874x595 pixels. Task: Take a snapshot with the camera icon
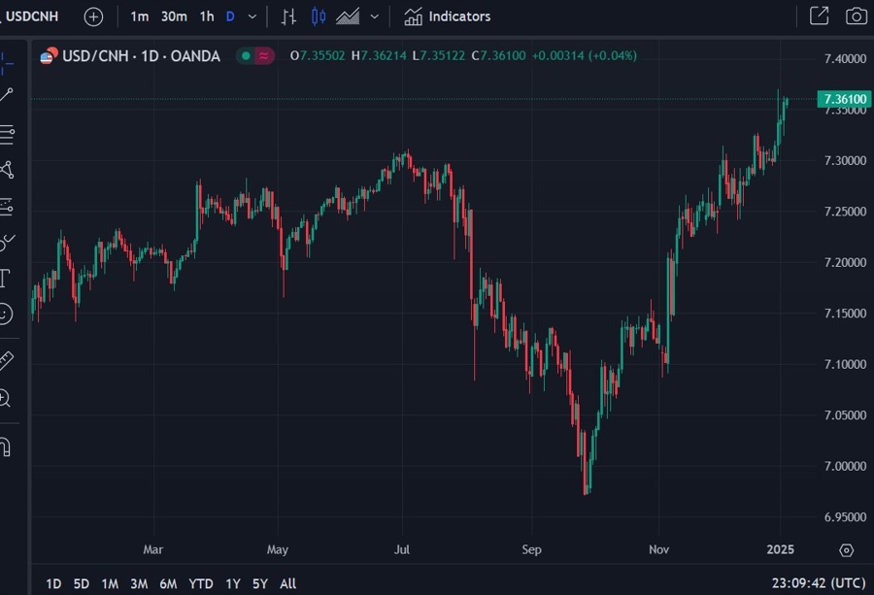[857, 16]
